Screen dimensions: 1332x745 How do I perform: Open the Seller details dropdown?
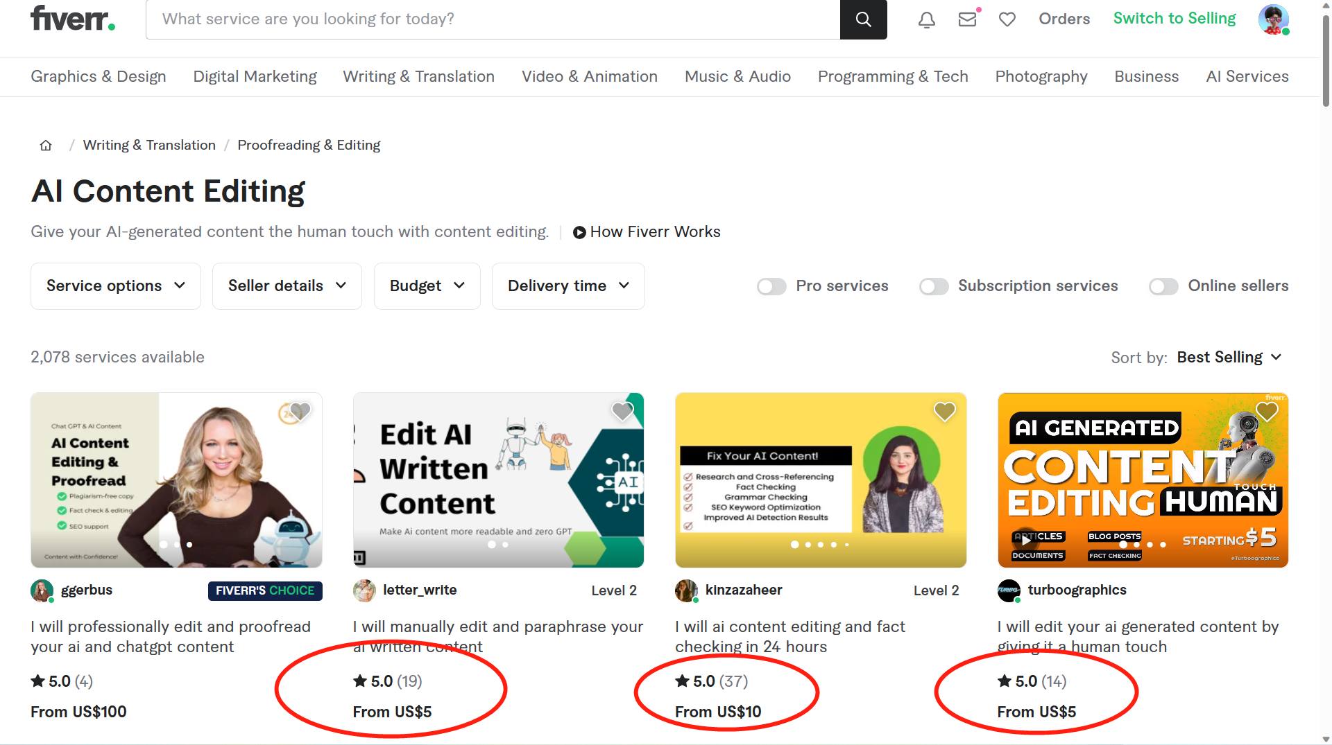pyautogui.click(x=287, y=286)
